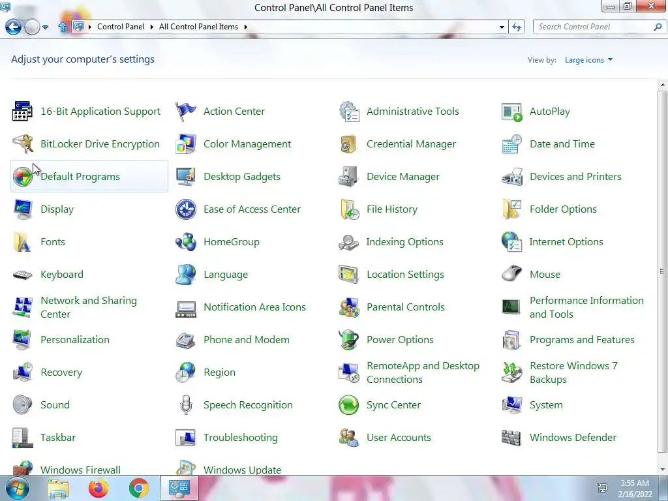Open the recent pages dropdown arrow
This screenshot has width=668, height=501.
[45, 27]
